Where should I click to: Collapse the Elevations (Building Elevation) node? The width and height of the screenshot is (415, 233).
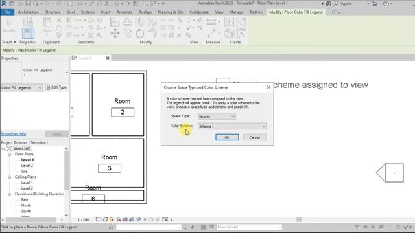pos(9,194)
